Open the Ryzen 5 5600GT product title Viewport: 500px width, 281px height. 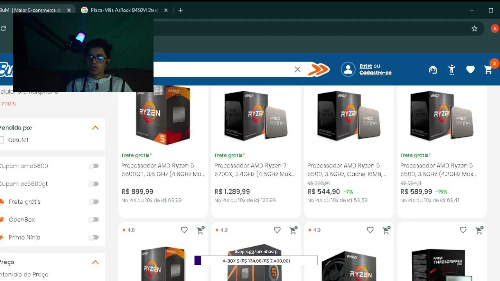(163, 170)
